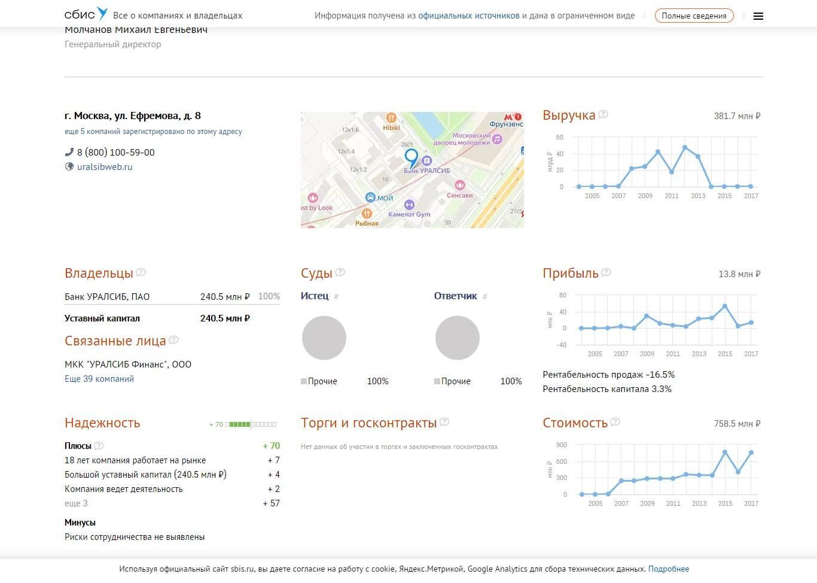Click the phone icon beside 8 (800) 100-59-00
Viewport: 817px width, 583px height.
coord(69,152)
